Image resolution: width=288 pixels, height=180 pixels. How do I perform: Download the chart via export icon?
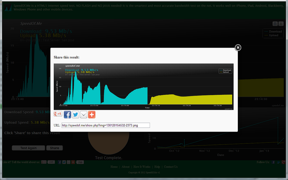click(281, 24)
